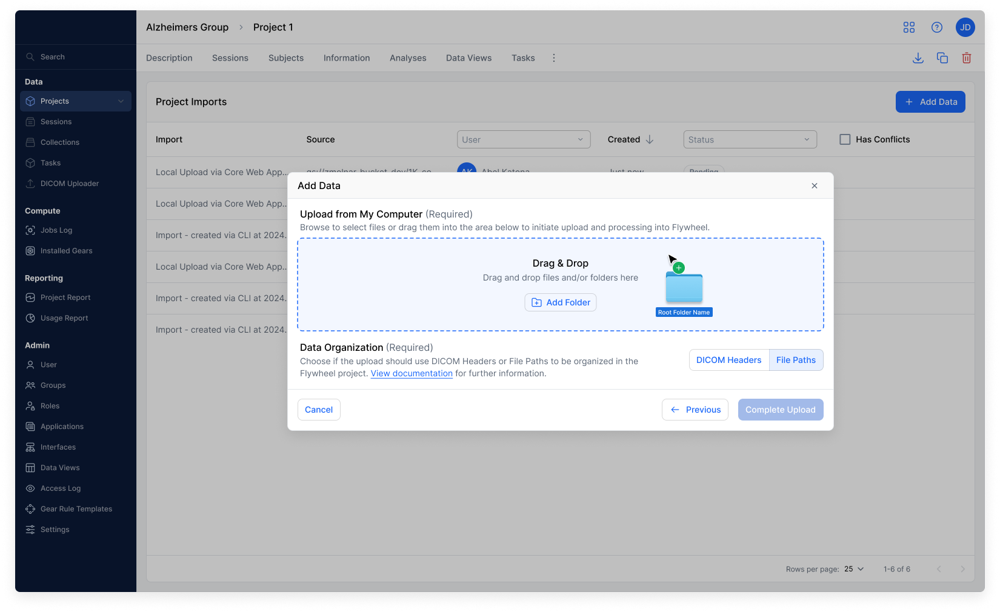Switch to the Information tab
The image size is (1000, 612).
click(x=347, y=58)
